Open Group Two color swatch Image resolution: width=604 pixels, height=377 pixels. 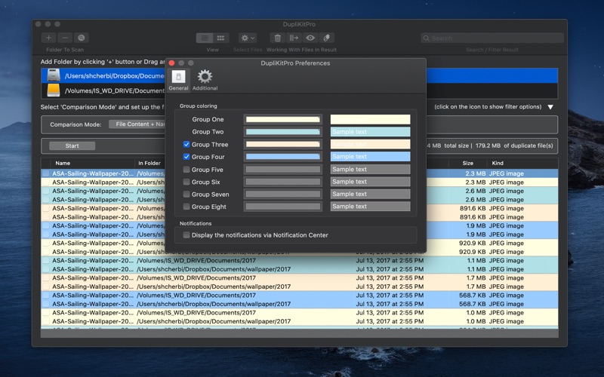282,131
